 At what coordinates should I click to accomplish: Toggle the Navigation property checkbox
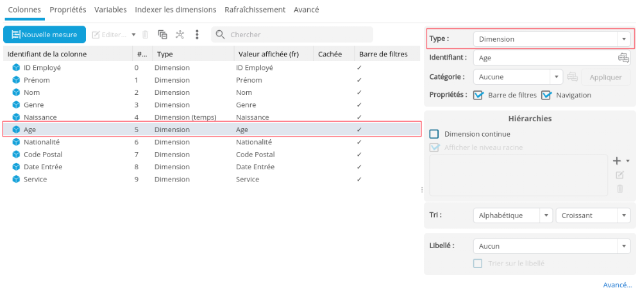click(546, 95)
